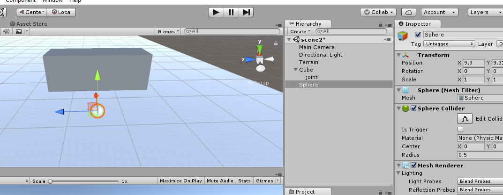Toggle handle rotation with the Local button

click(61, 12)
